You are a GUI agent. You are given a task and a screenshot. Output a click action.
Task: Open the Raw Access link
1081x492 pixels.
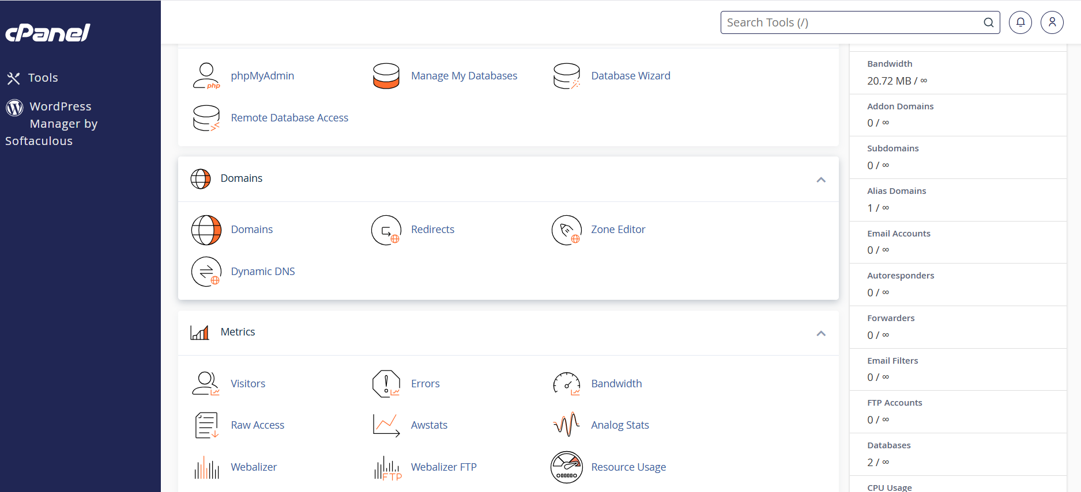[x=258, y=425]
